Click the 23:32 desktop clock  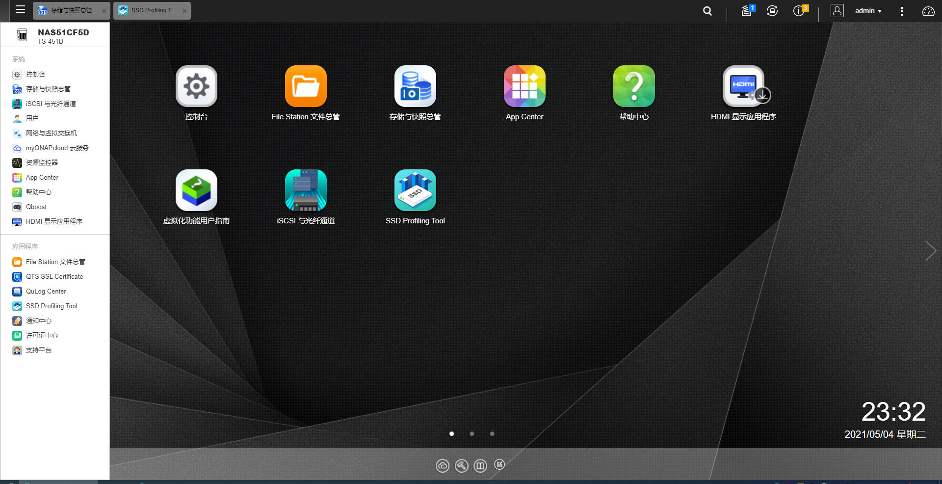coord(893,411)
